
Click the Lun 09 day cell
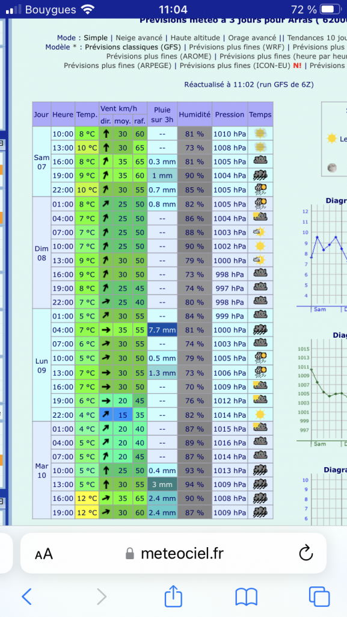pyautogui.click(x=41, y=365)
